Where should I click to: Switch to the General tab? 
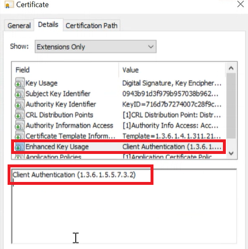(19, 26)
